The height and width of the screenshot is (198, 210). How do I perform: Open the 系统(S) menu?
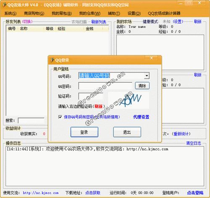tap(10, 13)
